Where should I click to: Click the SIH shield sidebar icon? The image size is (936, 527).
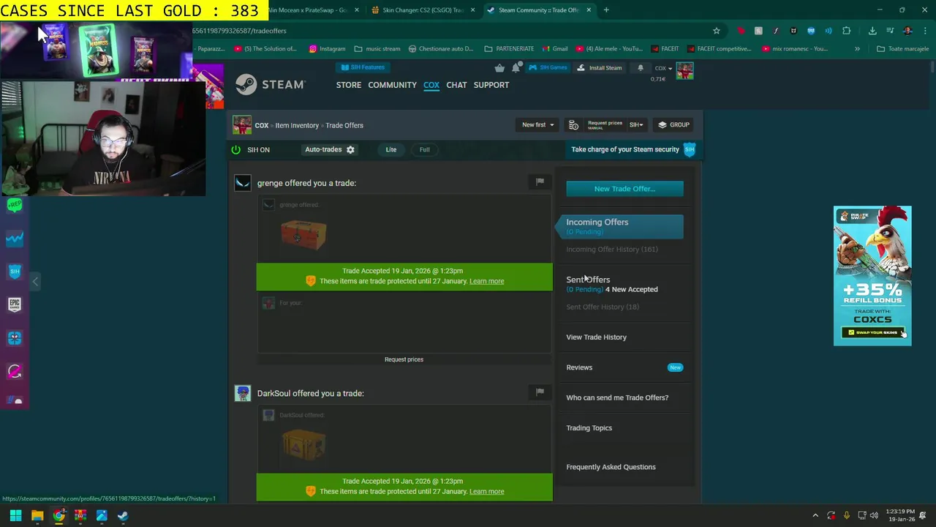tap(15, 271)
